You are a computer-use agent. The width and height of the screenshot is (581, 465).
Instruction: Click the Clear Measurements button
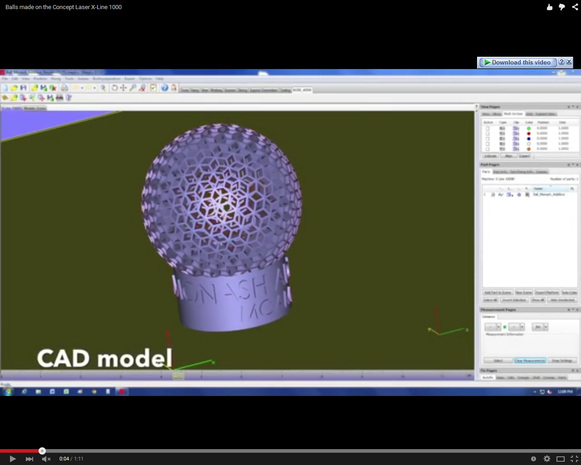pyautogui.click(x=530, y=361)
